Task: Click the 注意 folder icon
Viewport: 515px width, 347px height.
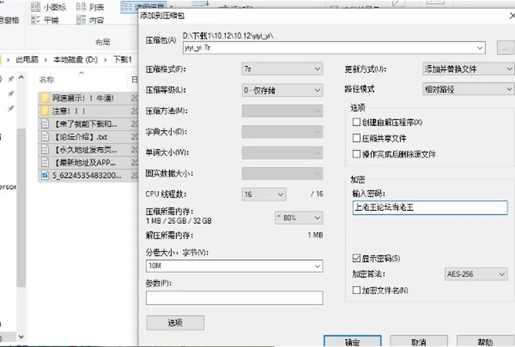Action: click(x=45, y=111)
